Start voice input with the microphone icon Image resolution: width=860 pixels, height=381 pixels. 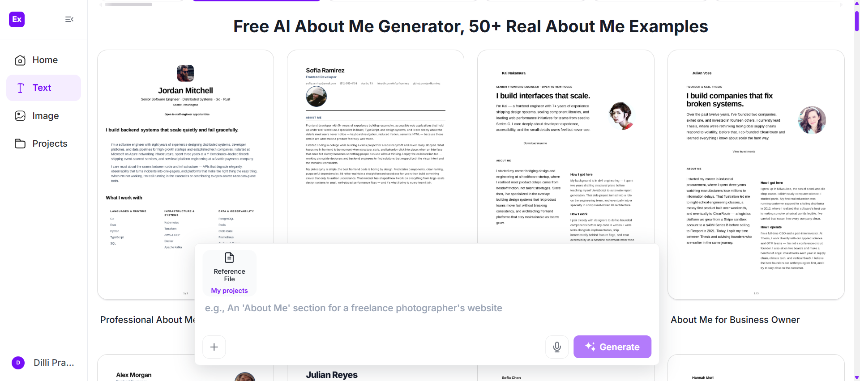557,347
